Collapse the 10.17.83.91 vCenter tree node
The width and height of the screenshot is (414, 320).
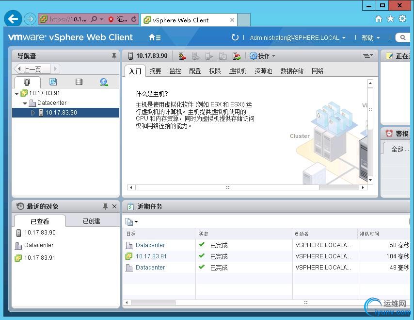click(17, 94)
